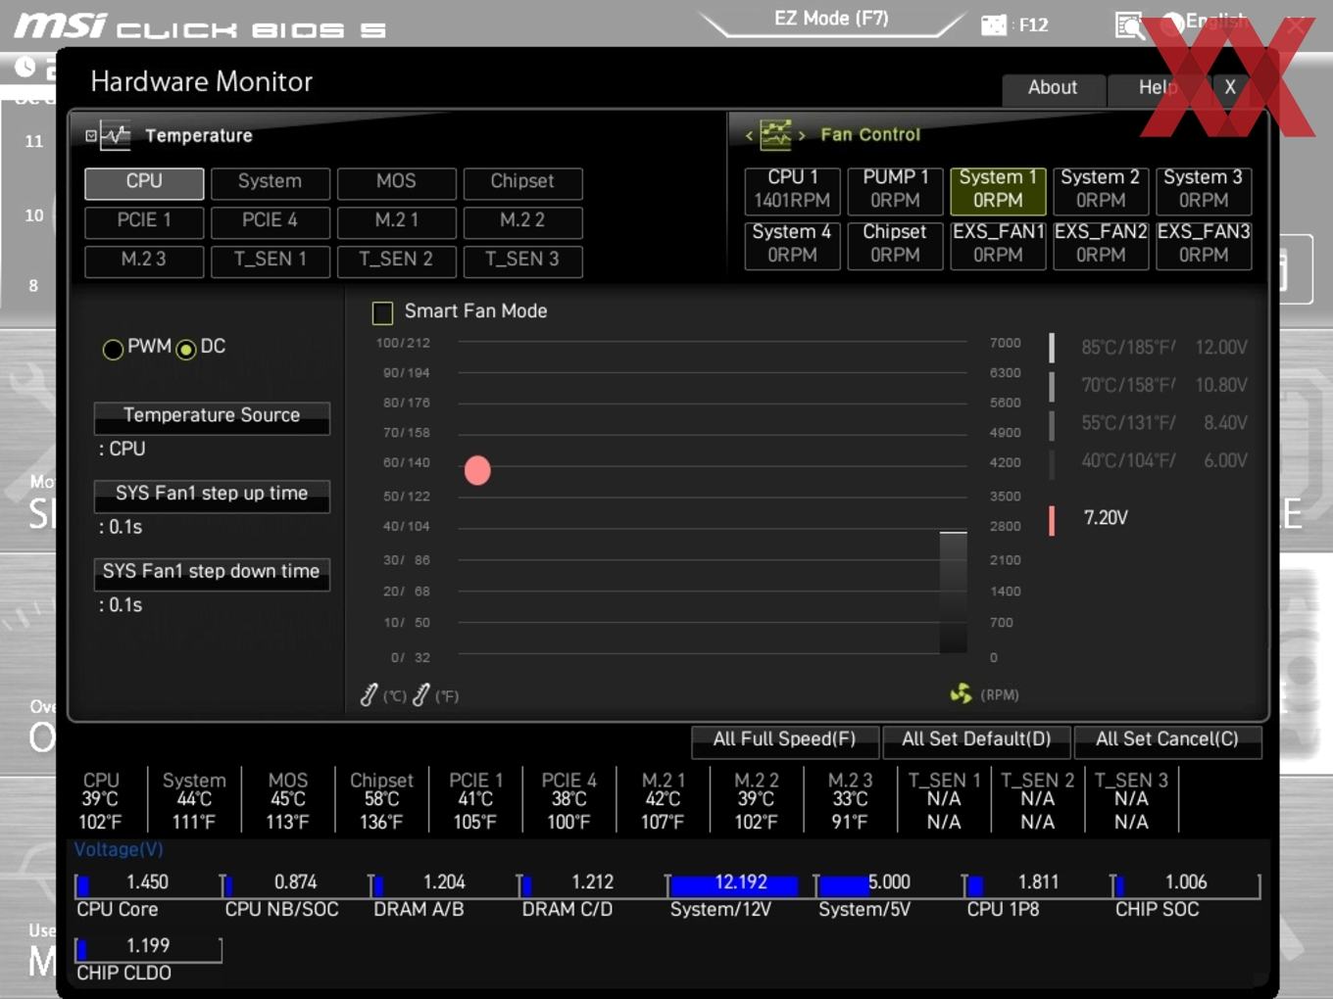The height and width of the screenshot is (999, 1333).
Task: Click the CPU Core 1.450 voltage bar
Action: click(147, 885)
